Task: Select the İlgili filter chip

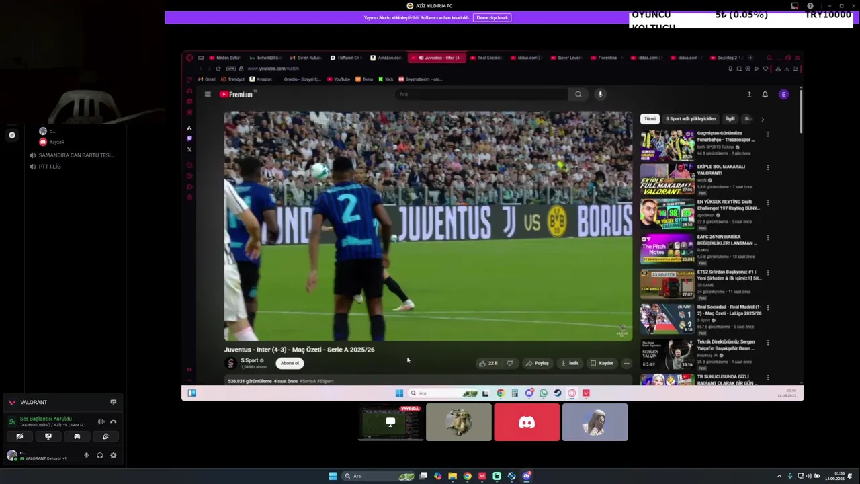Action: (x=730, y=119)
